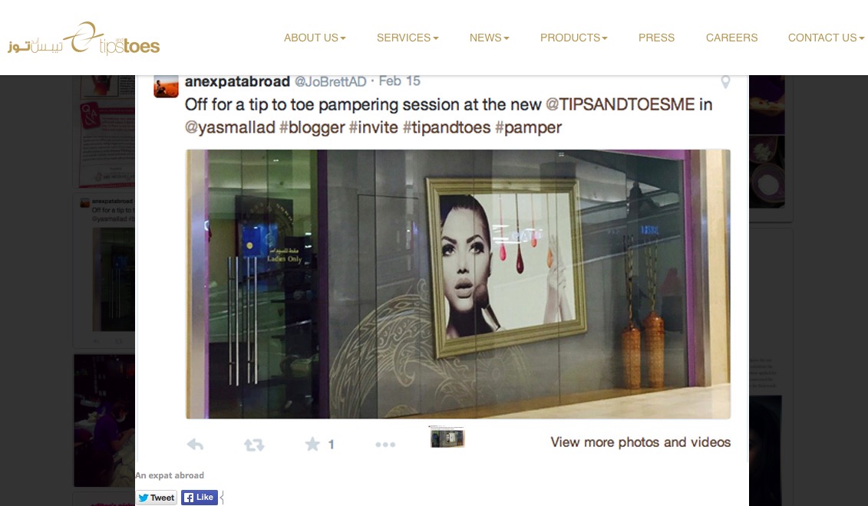Expand the Contact Us dropdown

(826, 38)
